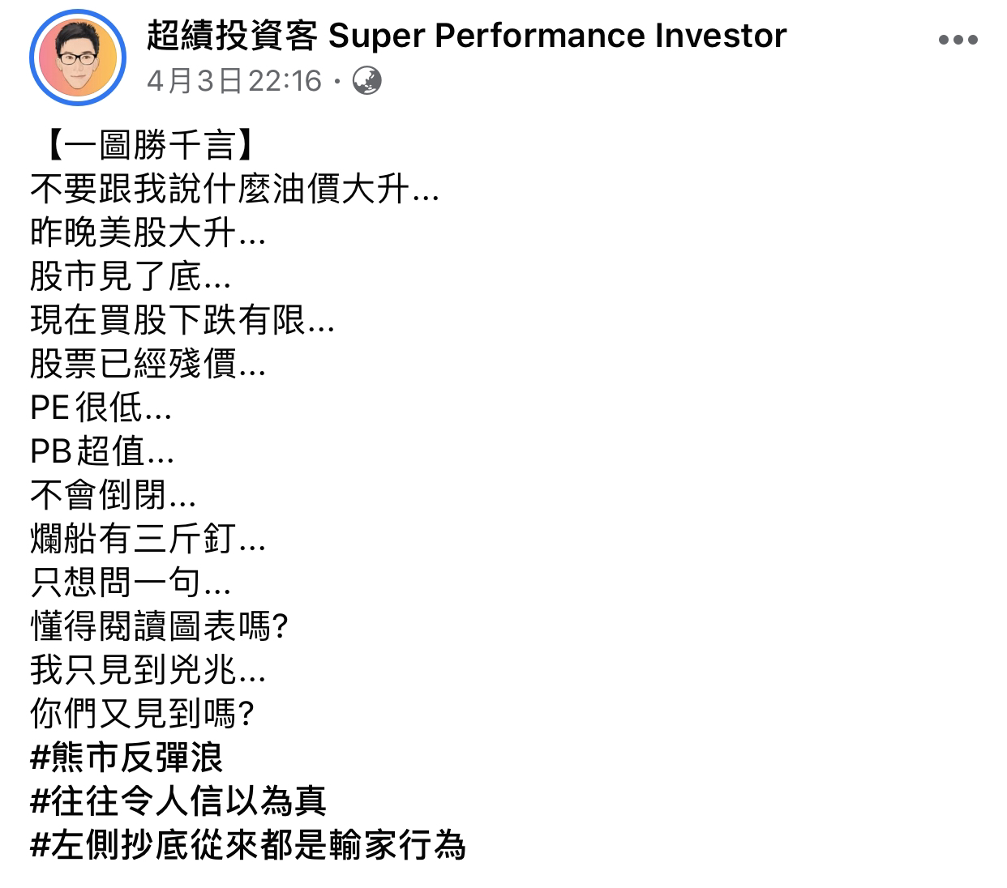Click the question 懂得閱讀圖表嗎?

click(160, 627)
